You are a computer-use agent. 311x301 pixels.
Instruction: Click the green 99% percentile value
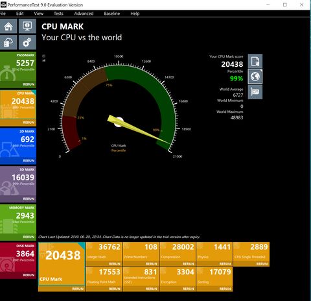coord(236,78)
